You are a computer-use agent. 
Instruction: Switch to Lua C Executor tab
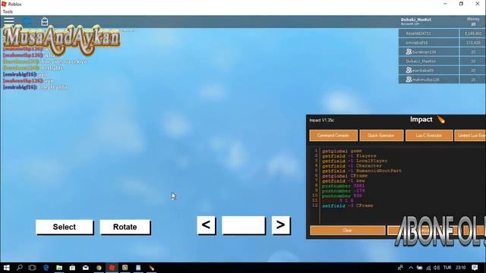click(x=429, y=136)
